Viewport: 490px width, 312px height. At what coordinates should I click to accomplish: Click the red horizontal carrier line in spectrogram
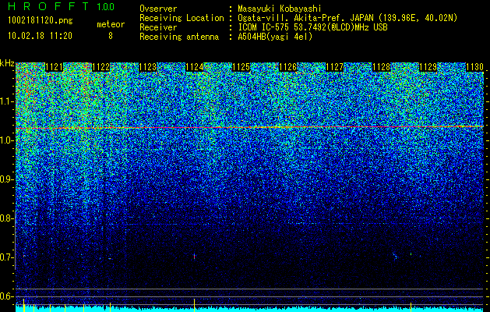pyautogui.click(x=249, y=127)
